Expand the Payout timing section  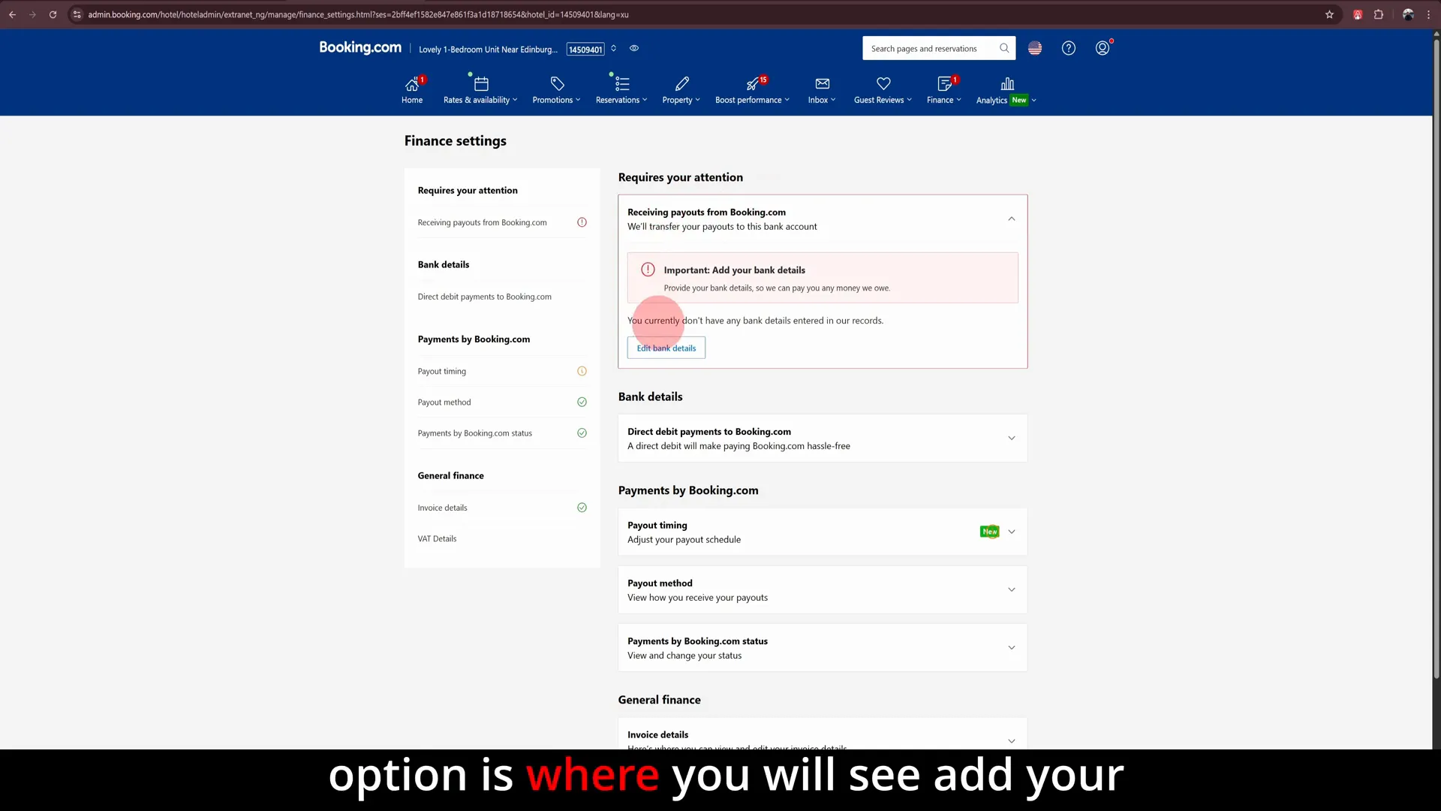(1012, 532)
